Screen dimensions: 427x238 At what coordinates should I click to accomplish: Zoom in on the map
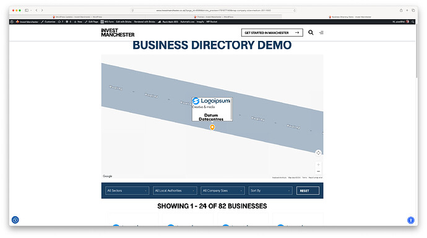(x=318, y=165)
